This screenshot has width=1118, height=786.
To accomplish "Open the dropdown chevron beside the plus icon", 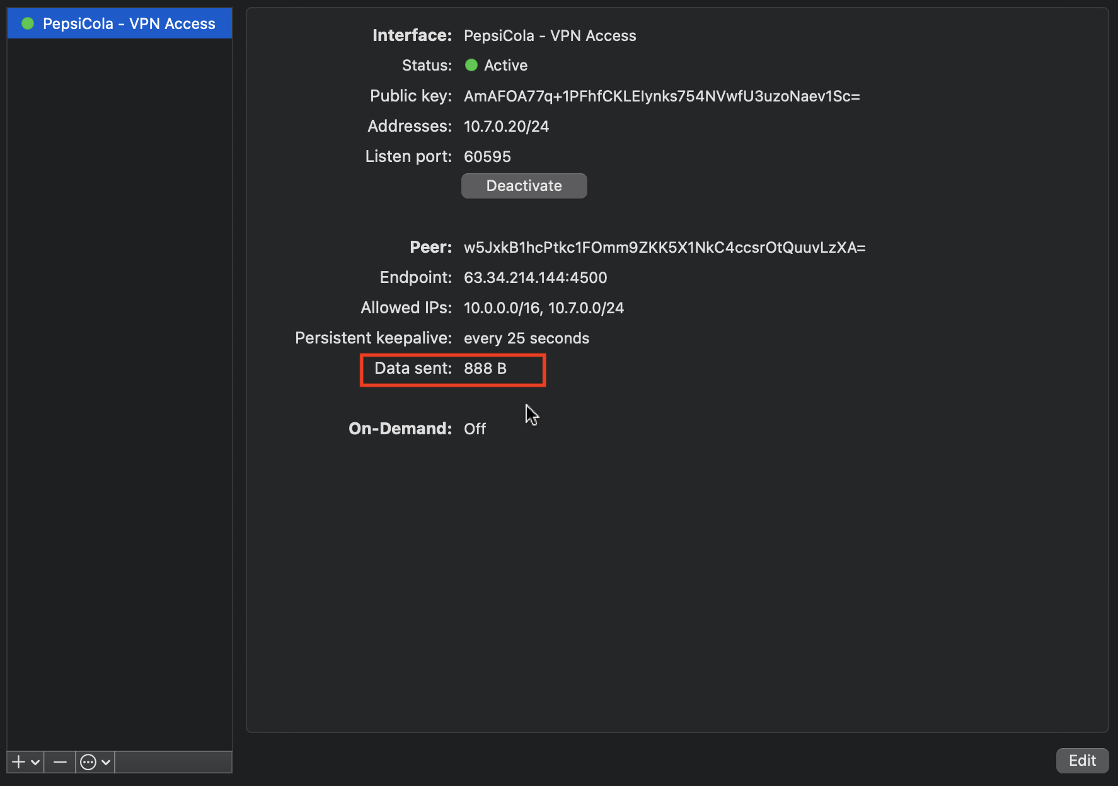I will pos(35,762).
